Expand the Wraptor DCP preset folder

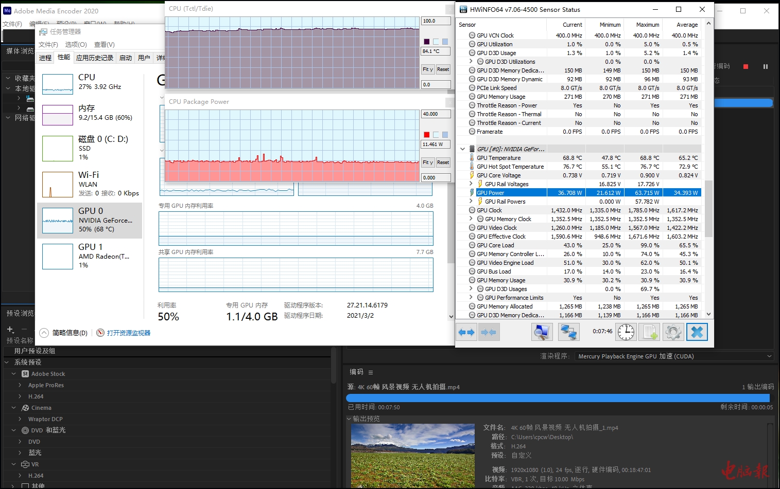[20, 419]
